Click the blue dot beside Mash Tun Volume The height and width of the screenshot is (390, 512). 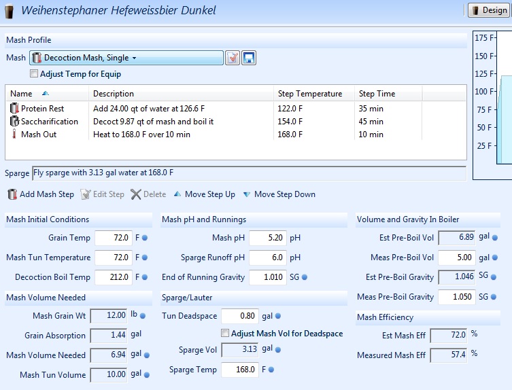(147, 375)
